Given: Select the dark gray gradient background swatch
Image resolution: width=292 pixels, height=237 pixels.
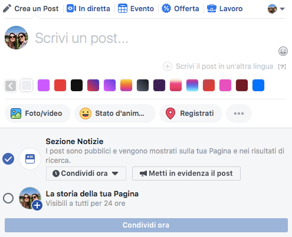Looking at the screenshot, I should coord(143,85).
